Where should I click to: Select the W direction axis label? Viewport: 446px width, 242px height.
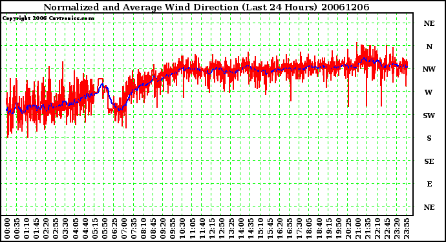coord(429,92)
